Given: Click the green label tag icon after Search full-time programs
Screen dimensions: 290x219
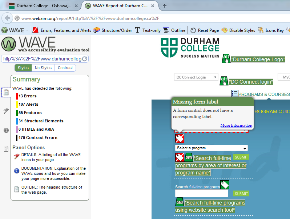Looking at the screenshot, I should pos(225,185).
